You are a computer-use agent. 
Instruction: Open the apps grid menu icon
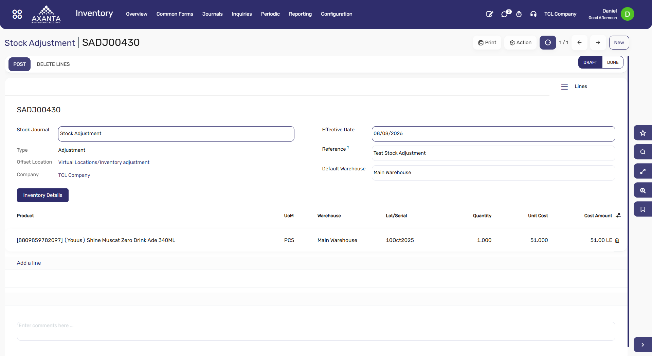(17, 14)
